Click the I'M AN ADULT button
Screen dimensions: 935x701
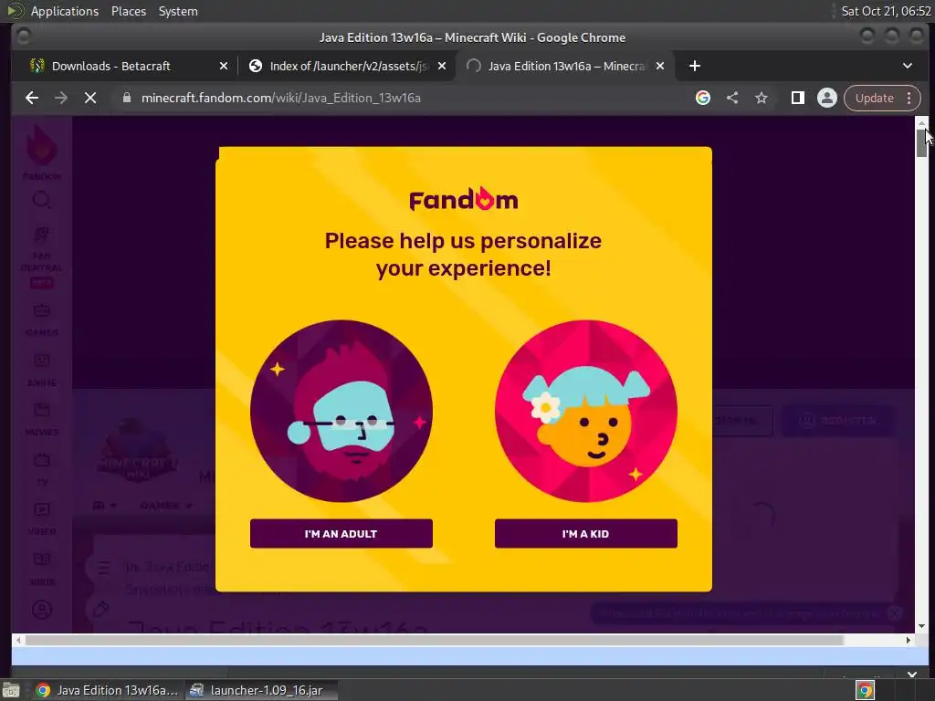point(341,533)
